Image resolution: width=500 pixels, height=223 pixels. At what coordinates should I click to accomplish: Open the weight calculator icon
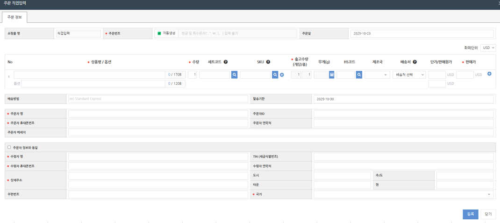[x=331, y=74]
